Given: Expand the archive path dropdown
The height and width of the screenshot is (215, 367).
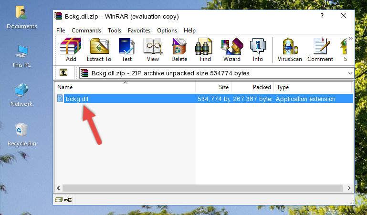Looking at the screenshot, I should [x=350, y=73].
